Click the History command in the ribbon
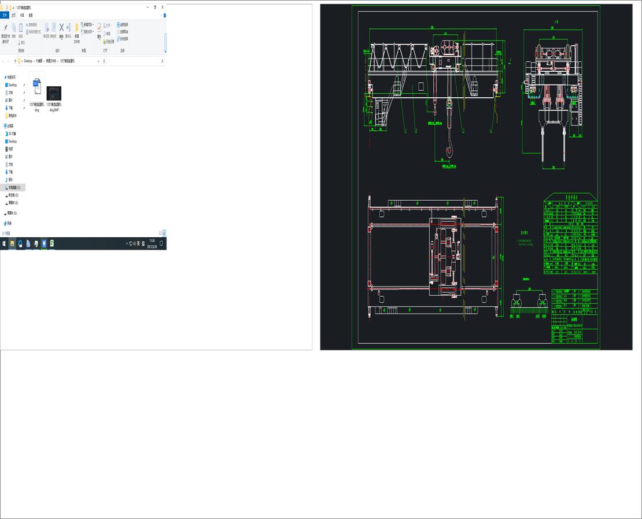The width and height of the screenshot is (642, 519). click(x=109, y=42)
